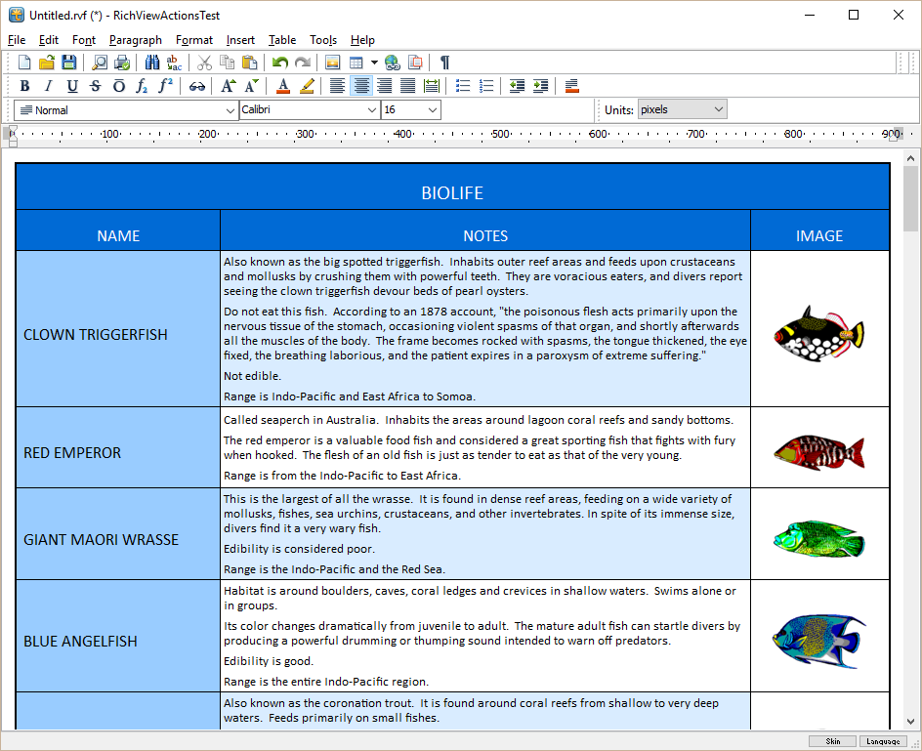Open the Table menu
The height and width of the screenshot is (751, 922).
(x=282, y=40)
